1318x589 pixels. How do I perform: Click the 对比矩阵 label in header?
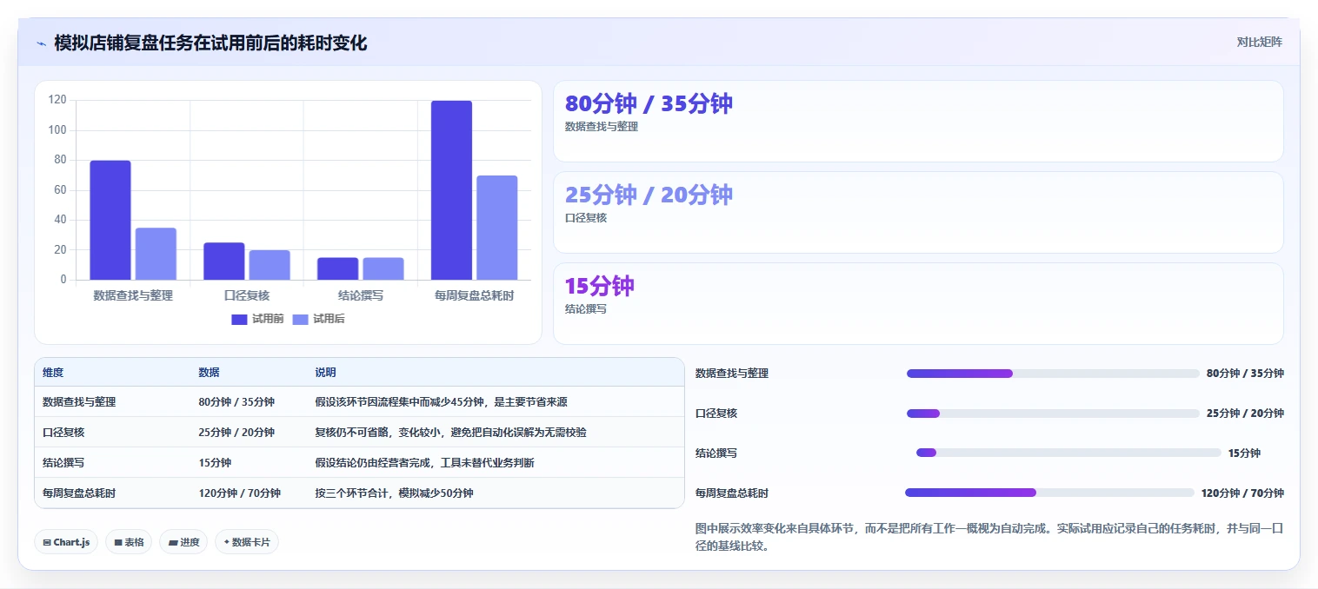point(1259,42)
